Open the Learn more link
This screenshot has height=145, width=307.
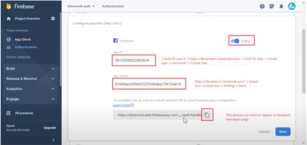[x=122, y=105]
